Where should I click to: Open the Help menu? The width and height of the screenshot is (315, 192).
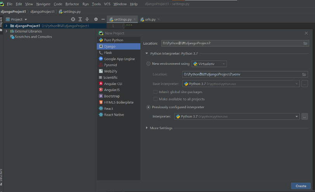coord(133,4)
